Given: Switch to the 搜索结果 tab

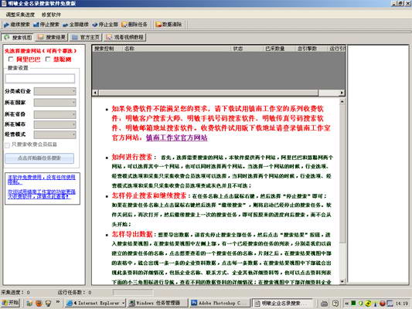Looking at the screenshot, I should click(52, 37).
